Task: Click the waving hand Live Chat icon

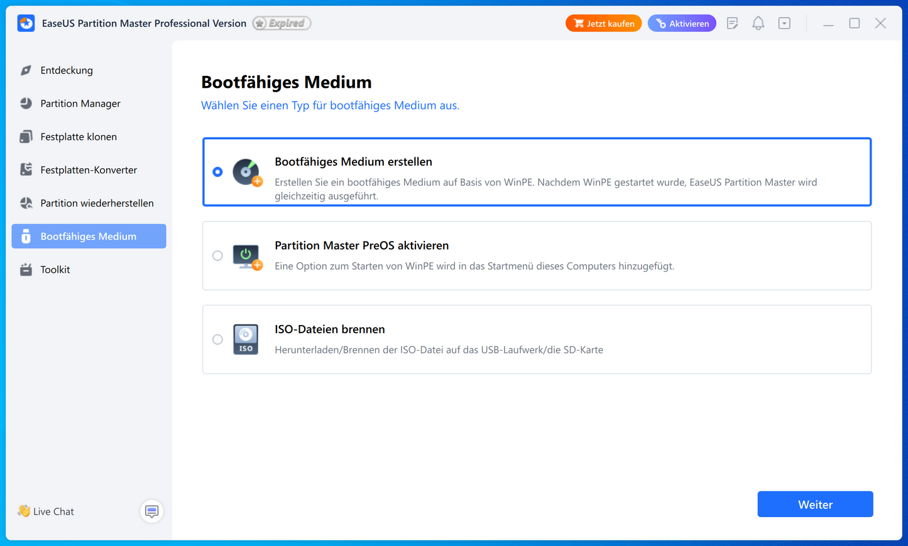Action: [24, 511]
